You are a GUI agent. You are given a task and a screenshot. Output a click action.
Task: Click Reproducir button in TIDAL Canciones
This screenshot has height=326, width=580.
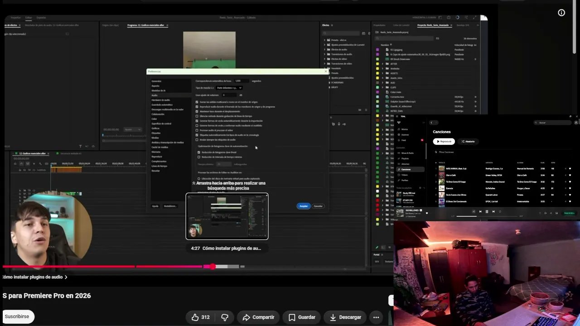[444, 141]
